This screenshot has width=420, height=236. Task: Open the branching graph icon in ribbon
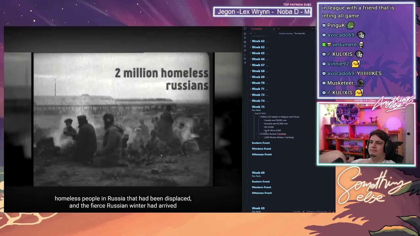245,38
